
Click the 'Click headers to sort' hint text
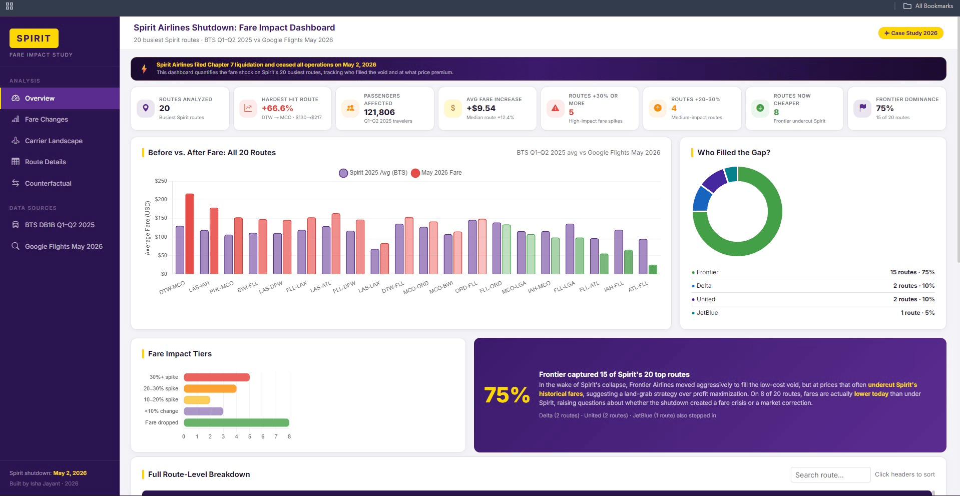(x=905, y=474)
